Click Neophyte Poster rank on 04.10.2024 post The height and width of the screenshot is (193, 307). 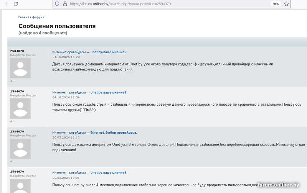point(23,95)
